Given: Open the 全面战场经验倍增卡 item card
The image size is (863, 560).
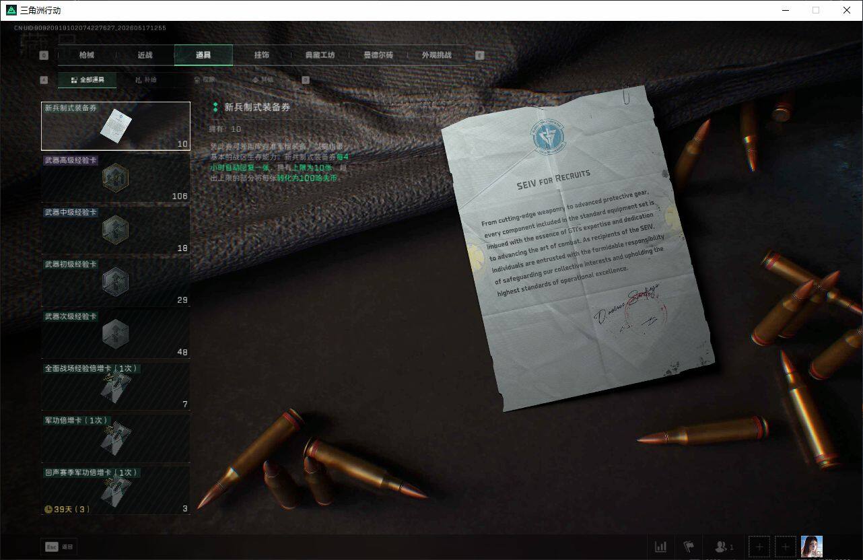Looking at the screenshot, I should (x=116, y=386).
